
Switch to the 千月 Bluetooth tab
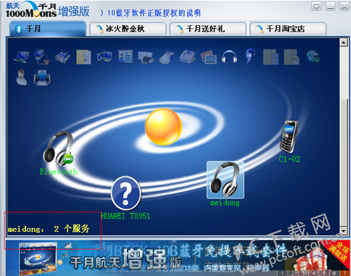coord(48,29)
